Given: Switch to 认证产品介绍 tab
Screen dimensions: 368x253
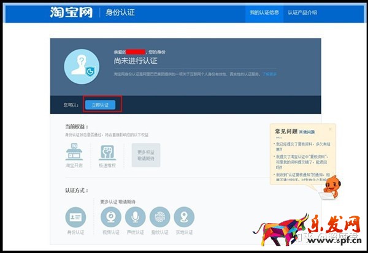Looking at the screenshot, I should coord(302,12).
